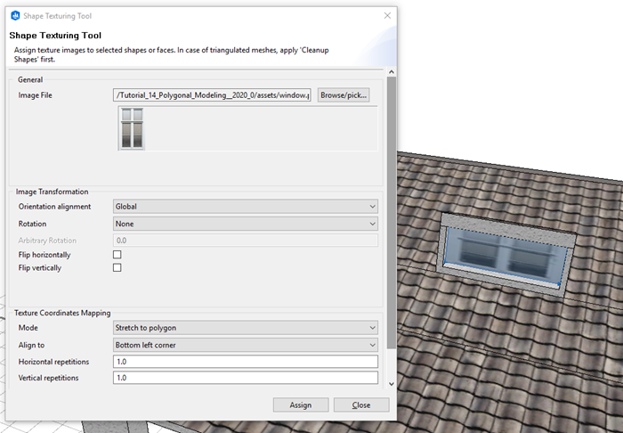
Task: Focus the Vertical repetitions input field
Action: click(246, 378)
